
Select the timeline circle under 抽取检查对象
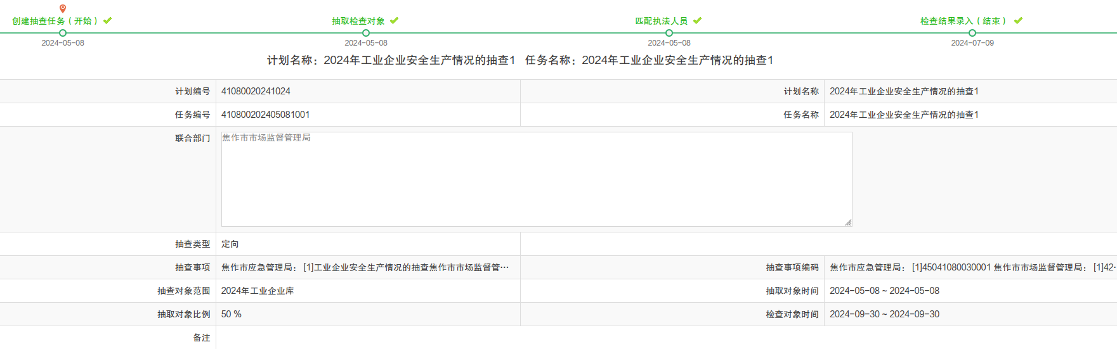pos(366,33)
